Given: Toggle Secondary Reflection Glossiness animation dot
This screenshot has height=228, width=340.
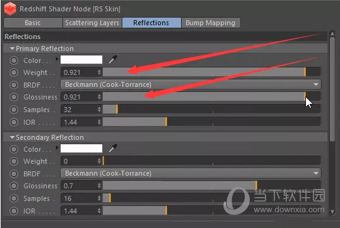Looking at the screenshot, I should tap(14, 186).
